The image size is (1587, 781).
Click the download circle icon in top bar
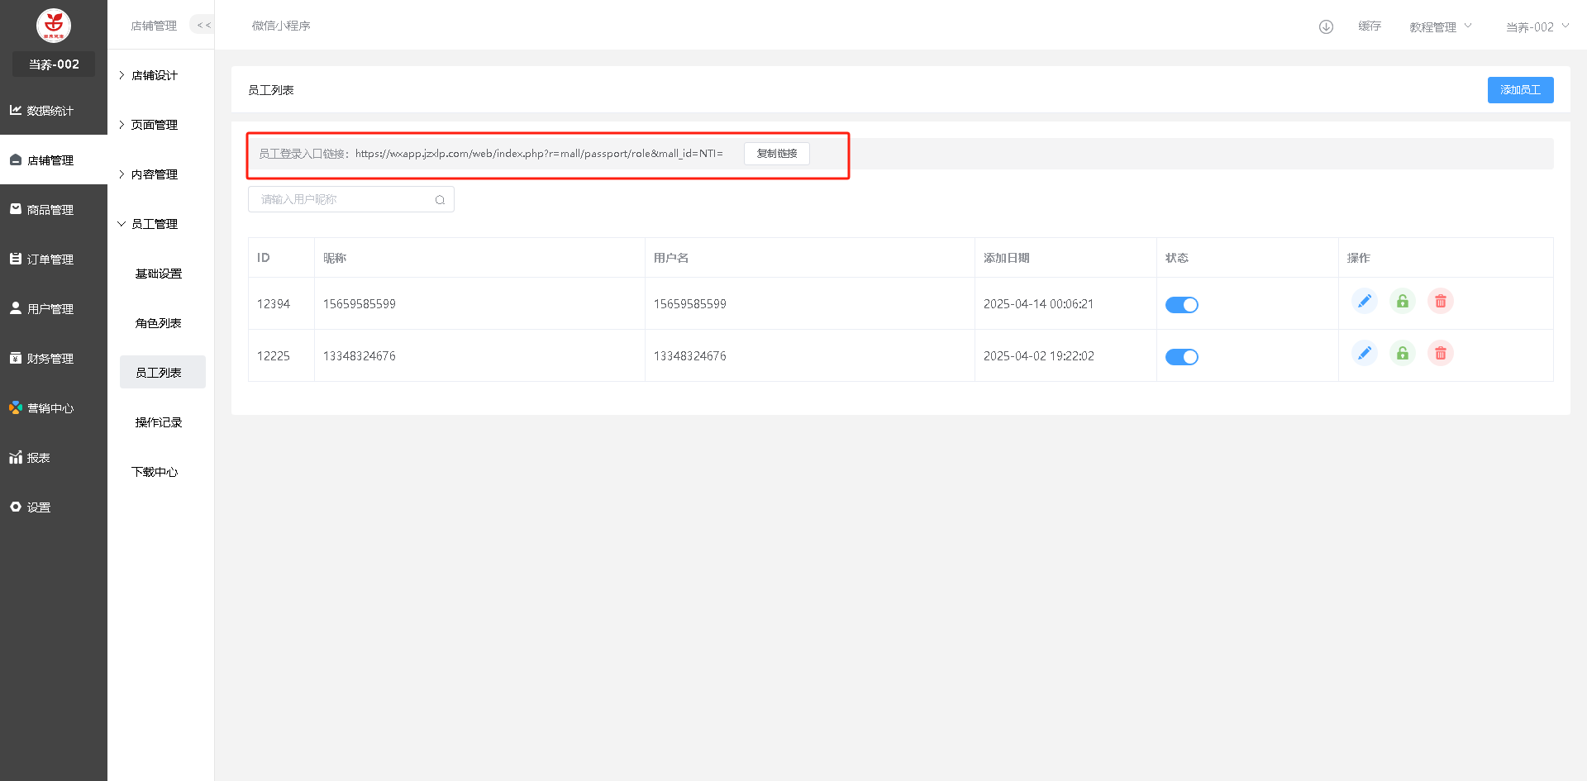coord(1326,26)
